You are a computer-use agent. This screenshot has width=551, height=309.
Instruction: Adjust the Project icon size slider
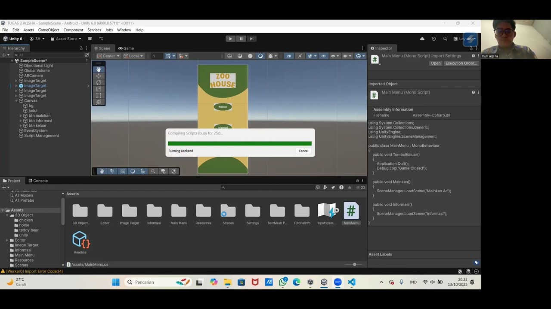[355, 264]
